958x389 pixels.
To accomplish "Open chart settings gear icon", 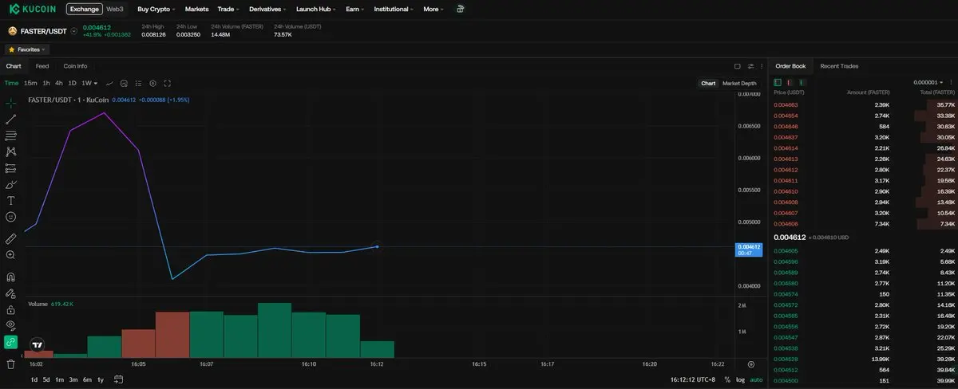I will point(152,83).
